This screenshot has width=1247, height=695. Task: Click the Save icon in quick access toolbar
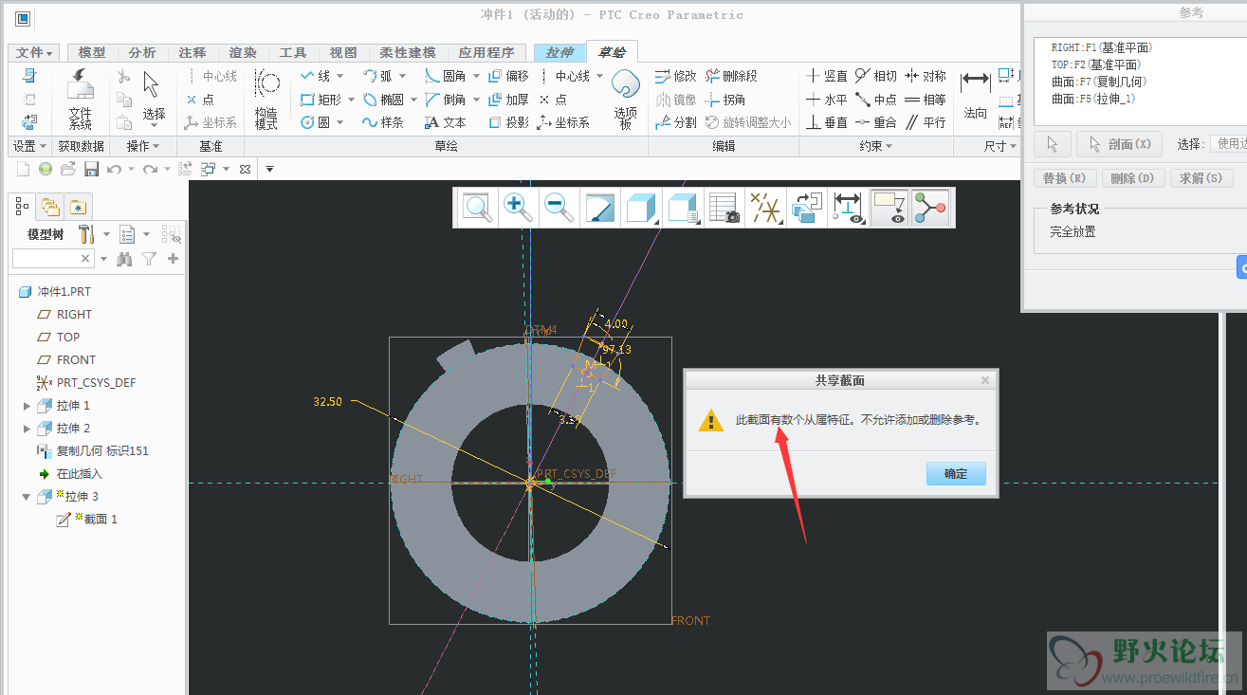click(91, 169)
